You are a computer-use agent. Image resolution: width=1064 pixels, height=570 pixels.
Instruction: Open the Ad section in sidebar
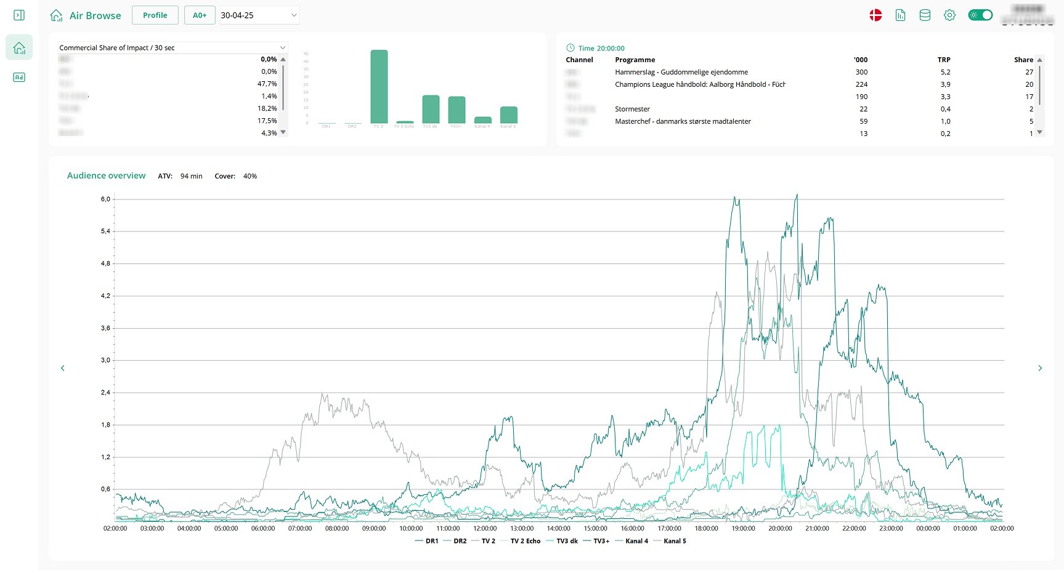pos(19,78)
